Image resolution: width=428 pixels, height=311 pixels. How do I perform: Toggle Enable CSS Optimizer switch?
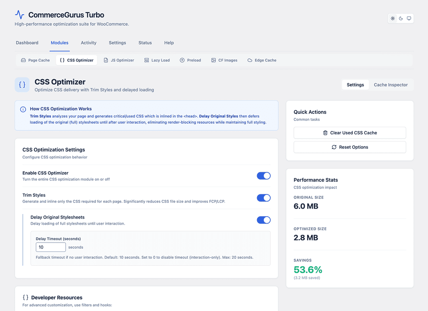pos(264,176)
